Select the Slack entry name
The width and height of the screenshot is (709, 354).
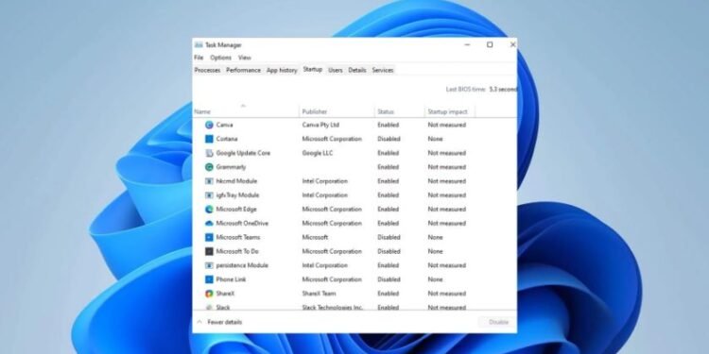tap(223, 307)
